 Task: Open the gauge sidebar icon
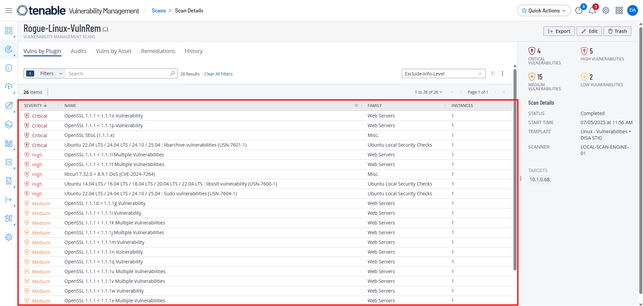click(x=9, y=87)
